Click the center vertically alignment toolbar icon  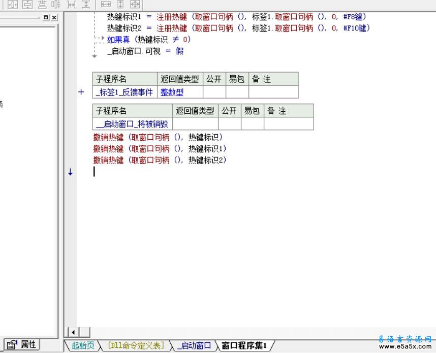[28, 4]
